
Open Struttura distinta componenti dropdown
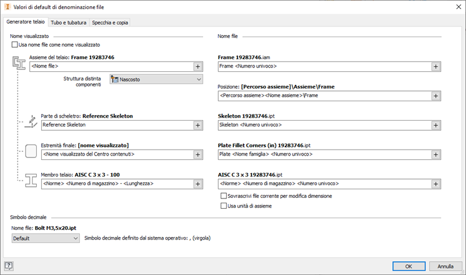click(x=155, y=79)
